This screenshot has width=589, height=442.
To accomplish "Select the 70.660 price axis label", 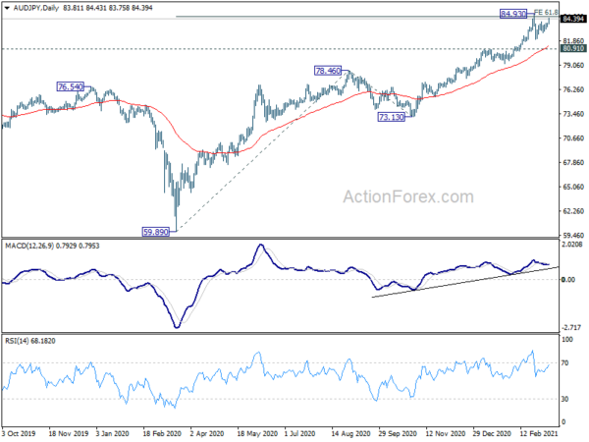I will (x=572, y=138).
